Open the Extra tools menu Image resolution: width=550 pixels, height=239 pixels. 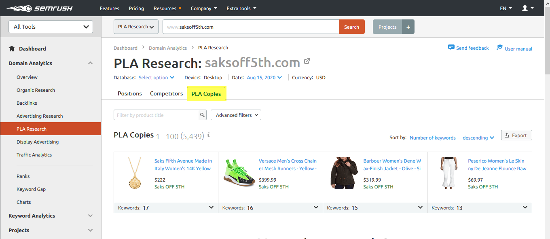[241, 8]
